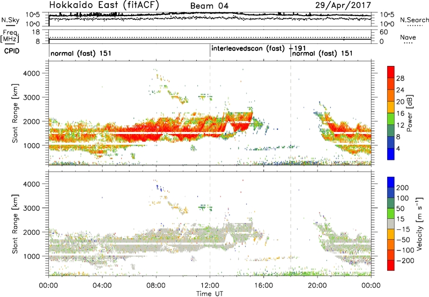Image resolution: width=429 pixels, height=297 pixels.
Task: Click the 'Time UT' axis title
Action: point(210,294)
